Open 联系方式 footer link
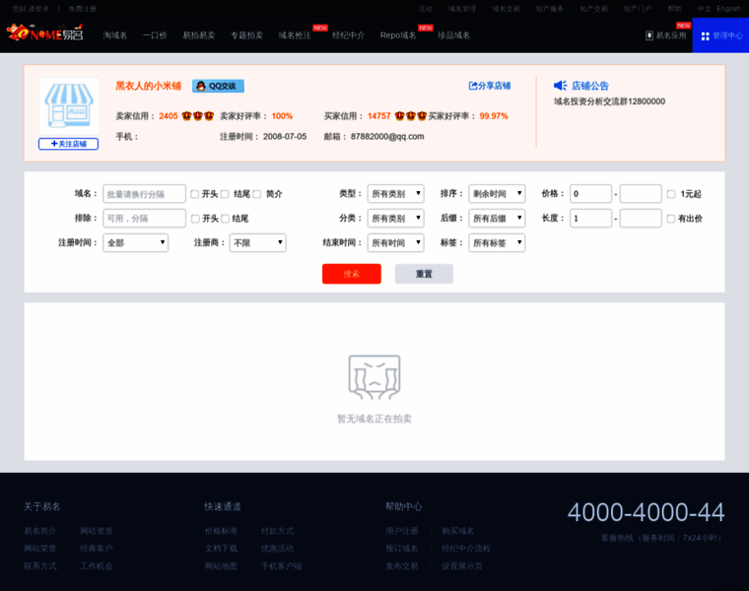 tap(40, 566)
